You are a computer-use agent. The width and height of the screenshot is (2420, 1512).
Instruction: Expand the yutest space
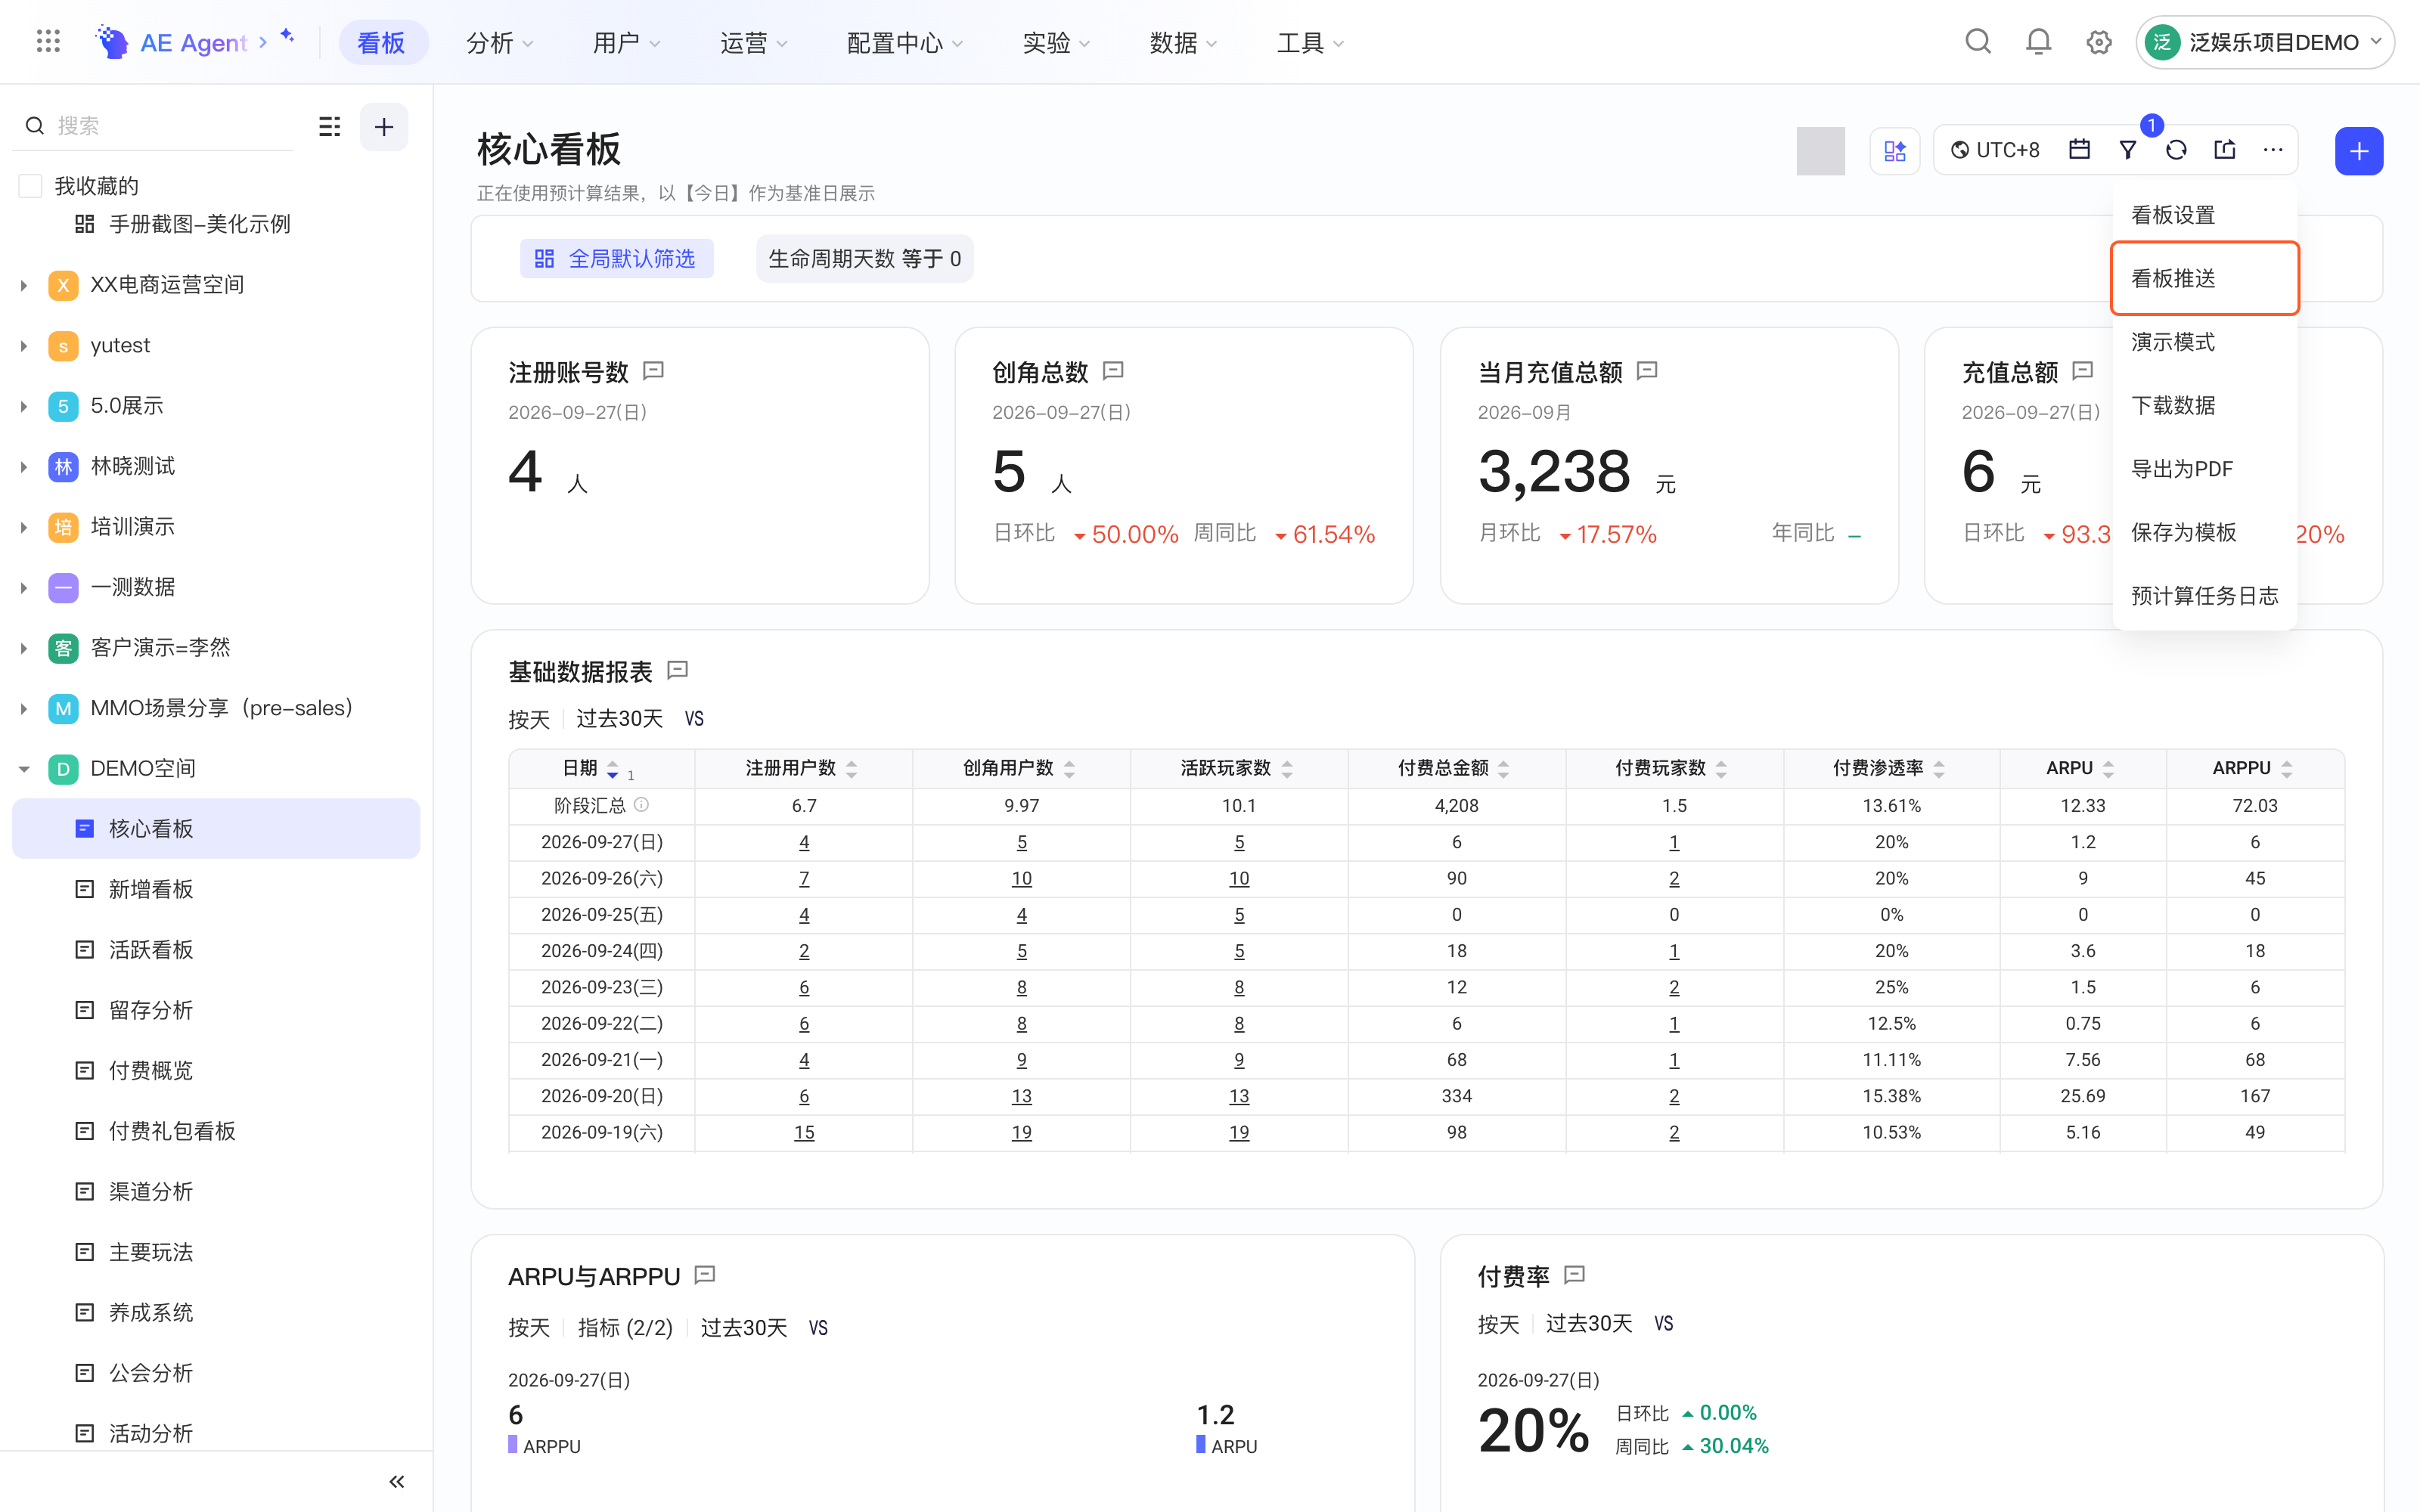click(x=24, y=345)
